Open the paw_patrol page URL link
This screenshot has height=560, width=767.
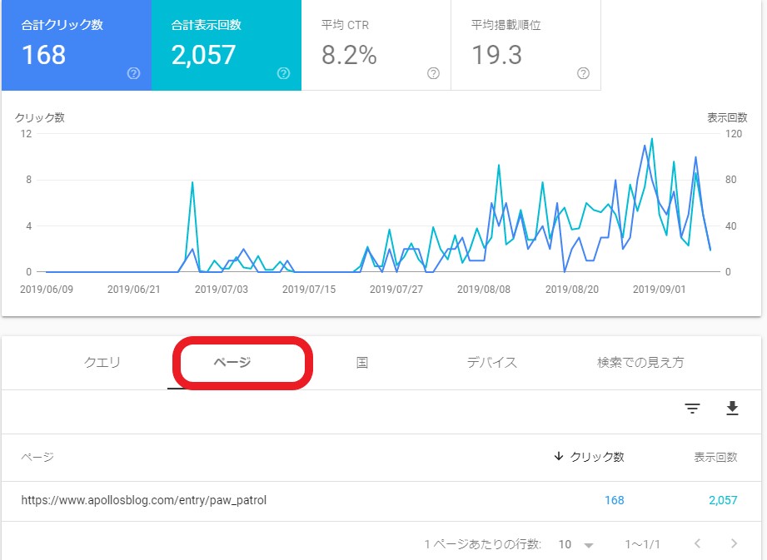[x=145, y=500]
